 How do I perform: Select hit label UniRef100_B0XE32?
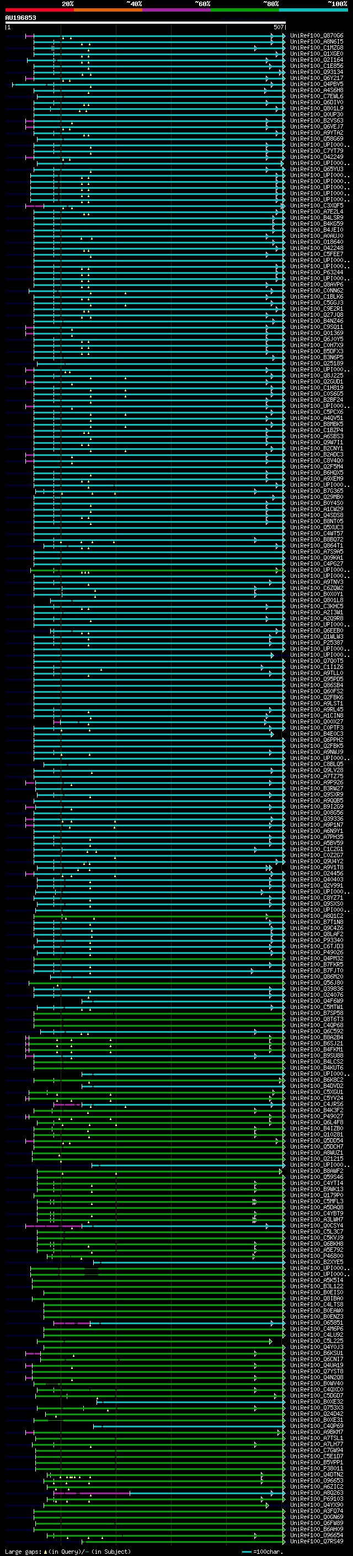317,1402
